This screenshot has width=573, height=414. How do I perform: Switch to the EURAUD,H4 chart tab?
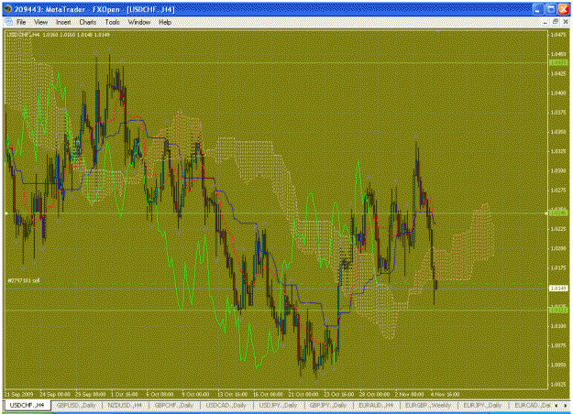click(376, 405)
